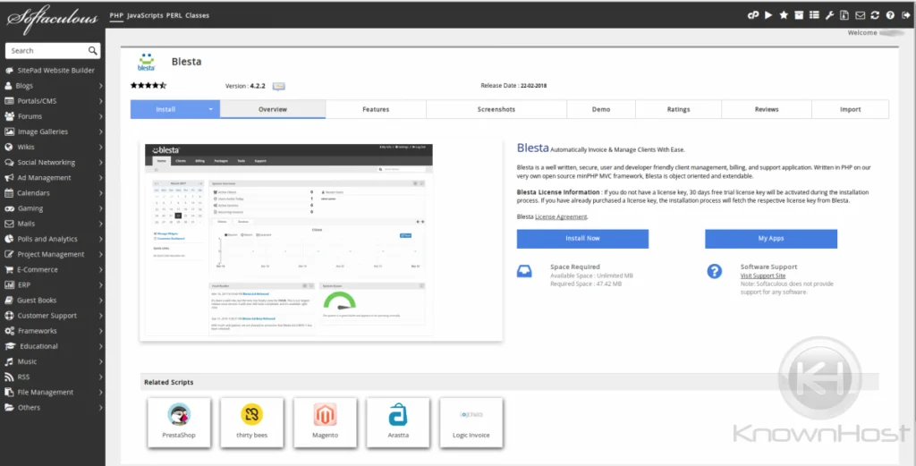Expand the Polls and Analytics chevron
Screen dimensions: 916x466
pyautogui.click(x=100, y=239)
